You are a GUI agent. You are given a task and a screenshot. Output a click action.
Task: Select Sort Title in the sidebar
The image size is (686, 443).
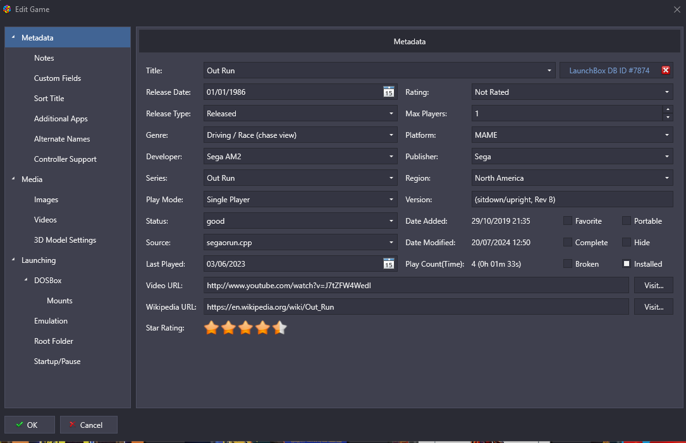pyautogui.click(x=49, y=99)
